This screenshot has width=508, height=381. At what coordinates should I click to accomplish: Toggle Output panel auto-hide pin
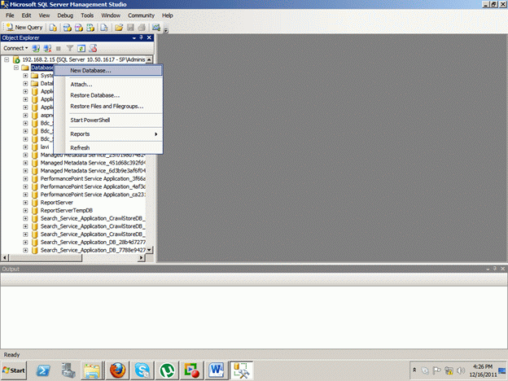(495, 269)
